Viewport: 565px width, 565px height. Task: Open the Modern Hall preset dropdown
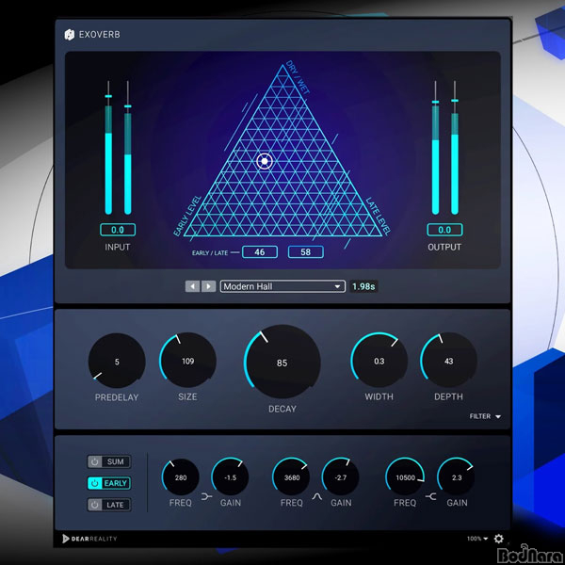[282, 286]
